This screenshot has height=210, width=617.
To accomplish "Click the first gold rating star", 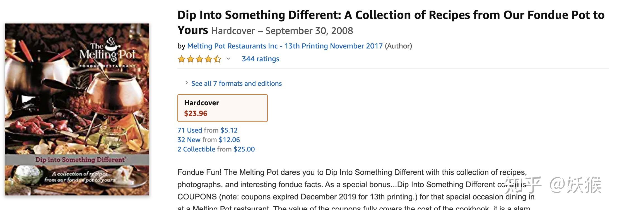I will pyautogui.click(x=182, y=59).
